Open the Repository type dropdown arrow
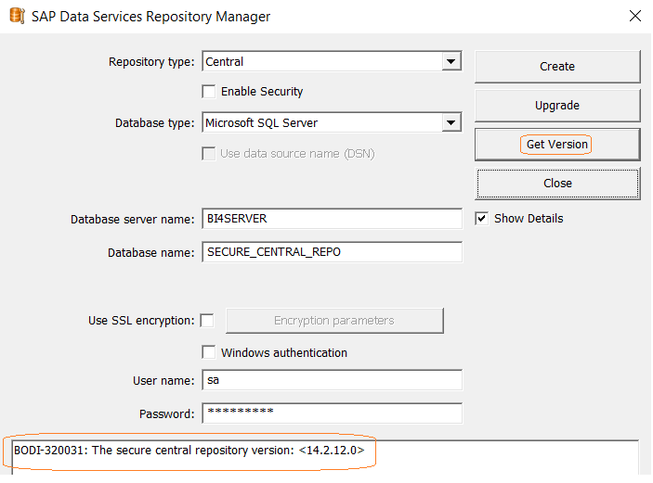 tap(451, 61)
